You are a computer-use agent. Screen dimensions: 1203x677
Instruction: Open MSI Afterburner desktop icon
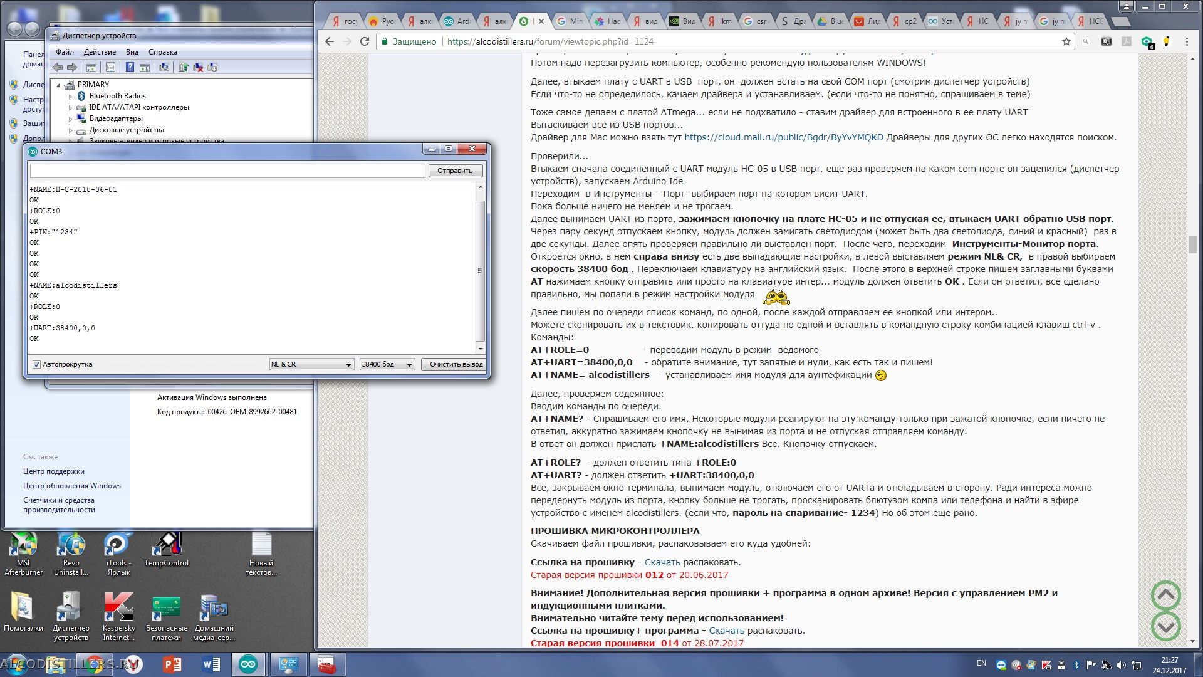tap(23, 554)
